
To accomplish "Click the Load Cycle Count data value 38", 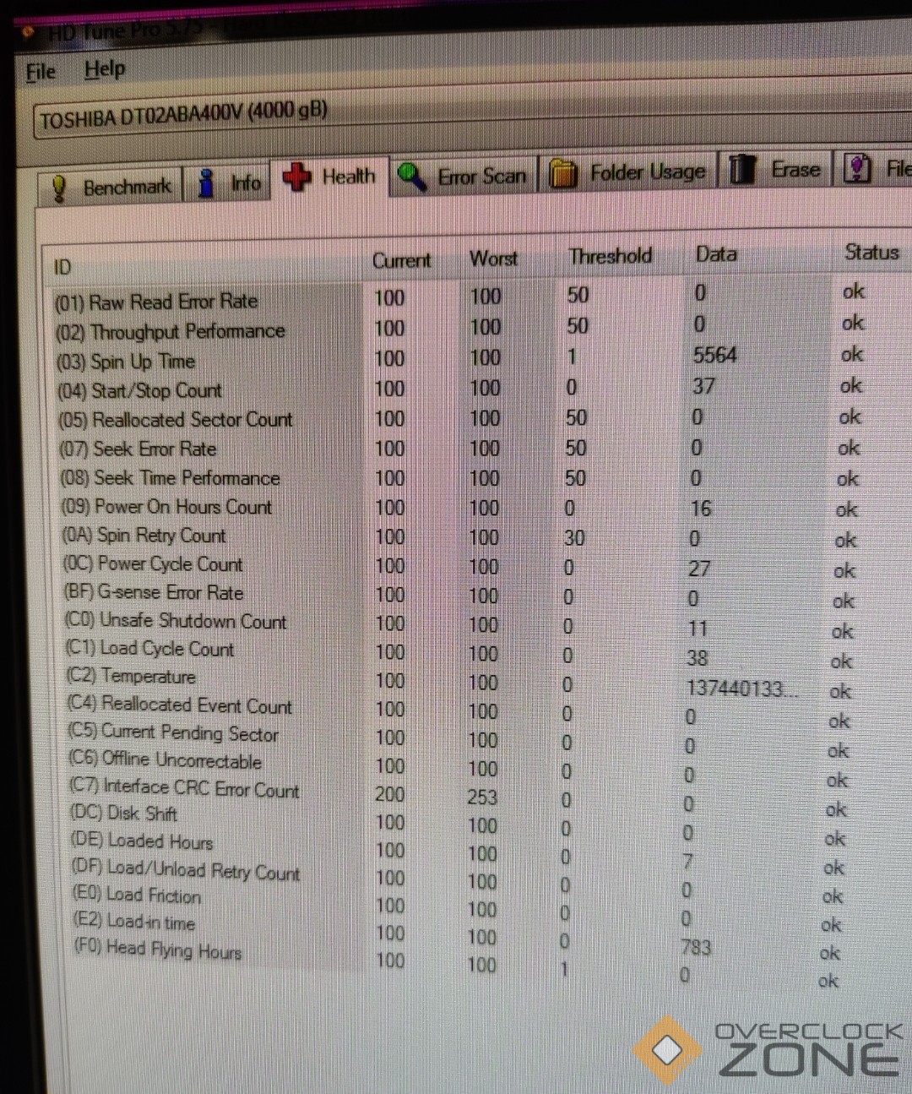I will click(x=698, y=659).
